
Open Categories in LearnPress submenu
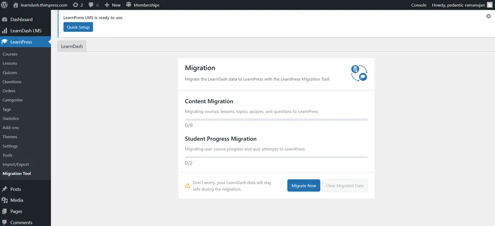click(13, 100)
